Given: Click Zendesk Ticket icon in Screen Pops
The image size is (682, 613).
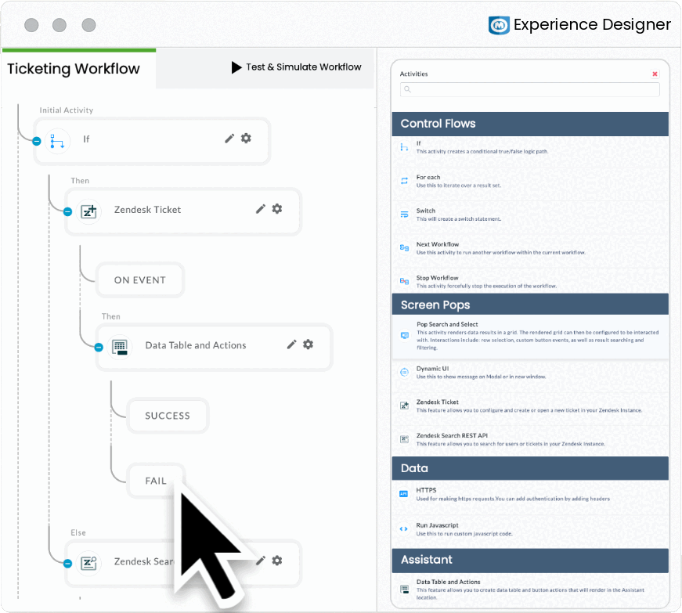Looking at the screenshot, I should pos(404,406).
